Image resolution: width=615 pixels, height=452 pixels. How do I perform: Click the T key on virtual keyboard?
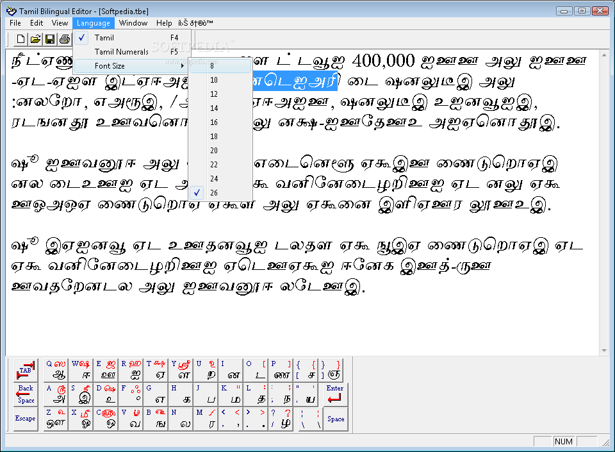pos(156,369)
